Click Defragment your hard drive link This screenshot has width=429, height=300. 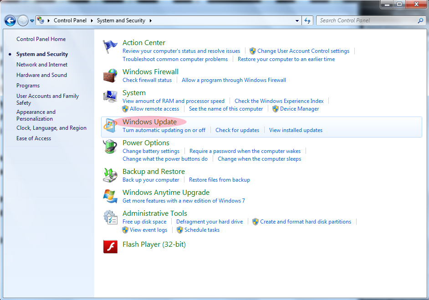[209, 222]
